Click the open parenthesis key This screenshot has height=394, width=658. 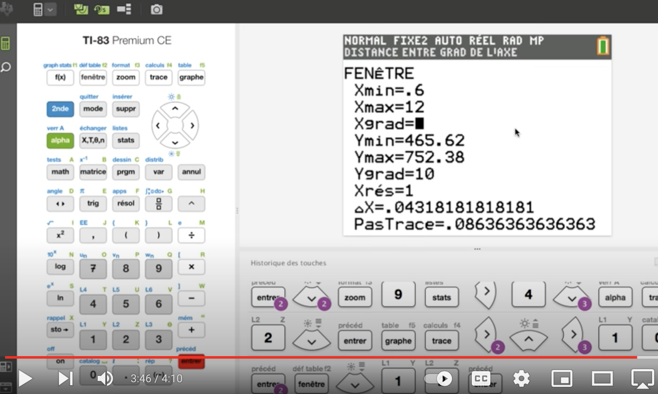tap(126, 235)
